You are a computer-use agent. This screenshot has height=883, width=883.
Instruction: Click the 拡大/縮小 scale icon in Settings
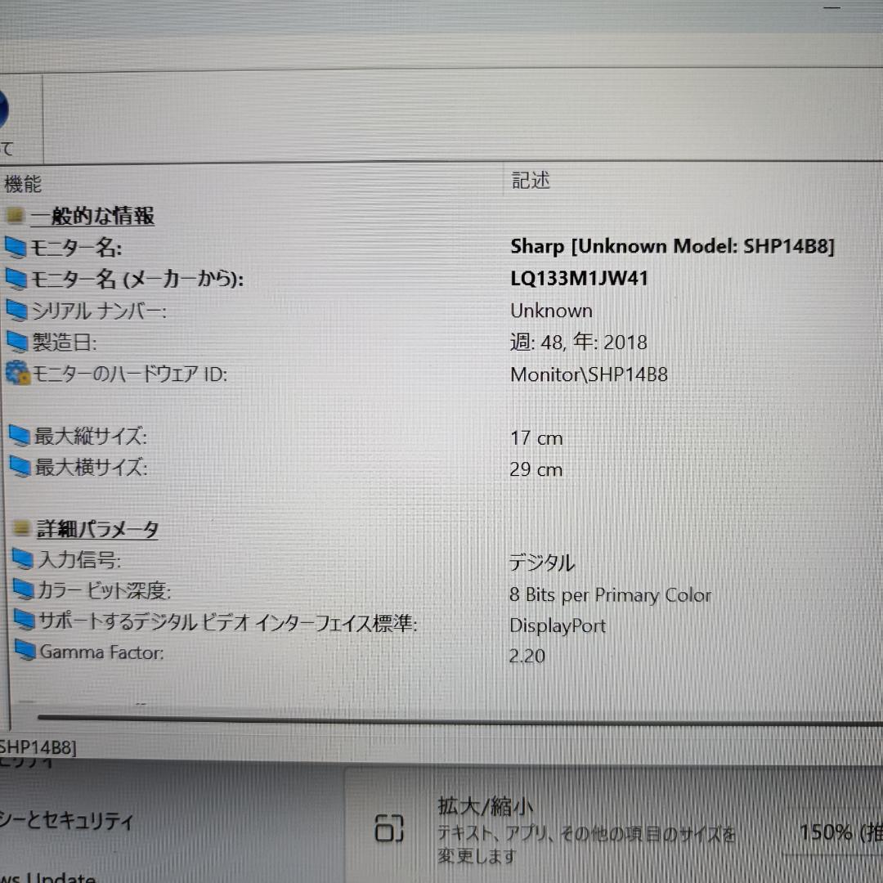(389, 828)
